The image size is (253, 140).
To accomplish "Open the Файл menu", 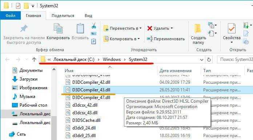I will pos(11,16).
